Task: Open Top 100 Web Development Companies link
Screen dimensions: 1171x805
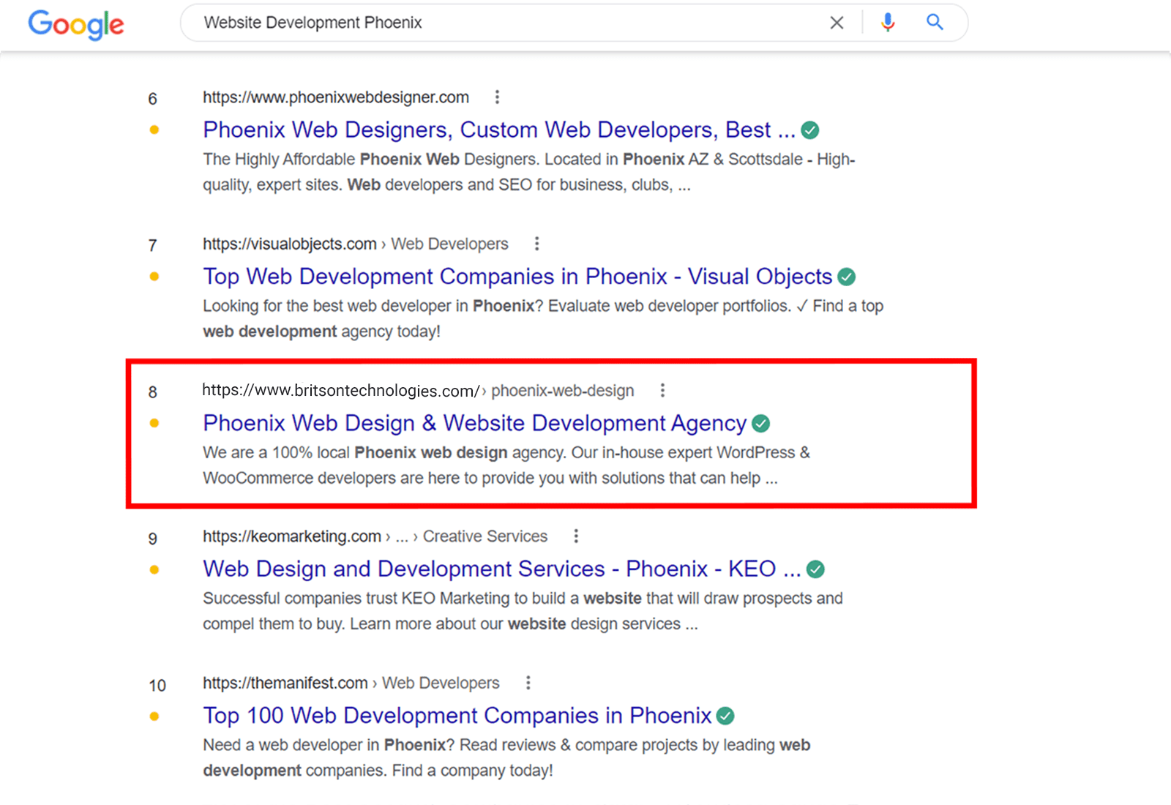Action: [x=457, y=716]
